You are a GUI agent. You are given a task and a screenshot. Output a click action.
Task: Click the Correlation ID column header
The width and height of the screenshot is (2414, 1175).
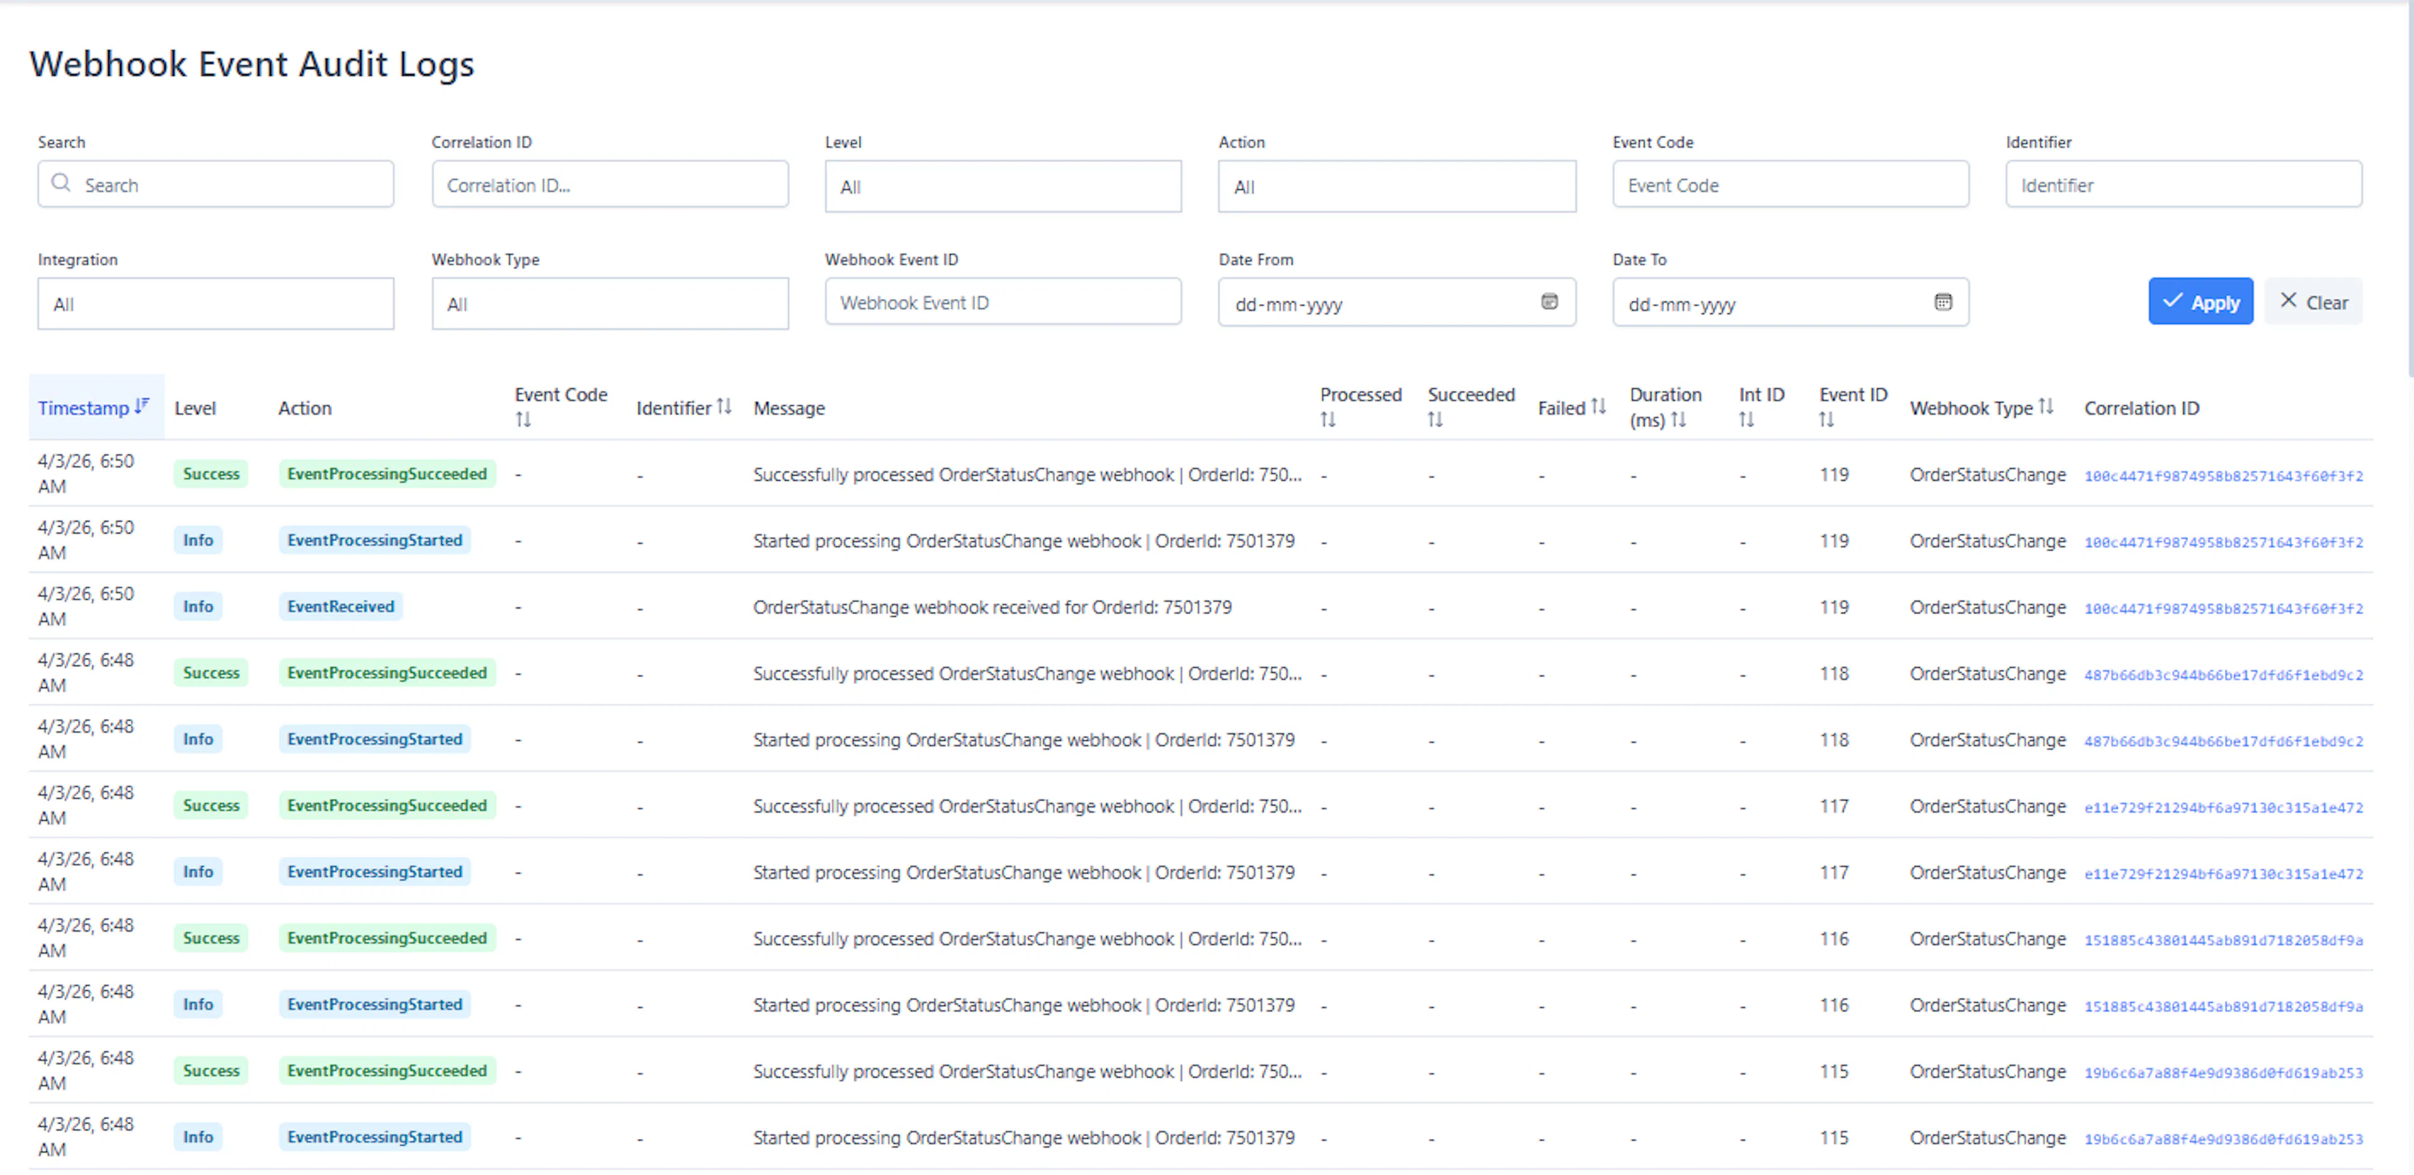[x=2141, y=408]
